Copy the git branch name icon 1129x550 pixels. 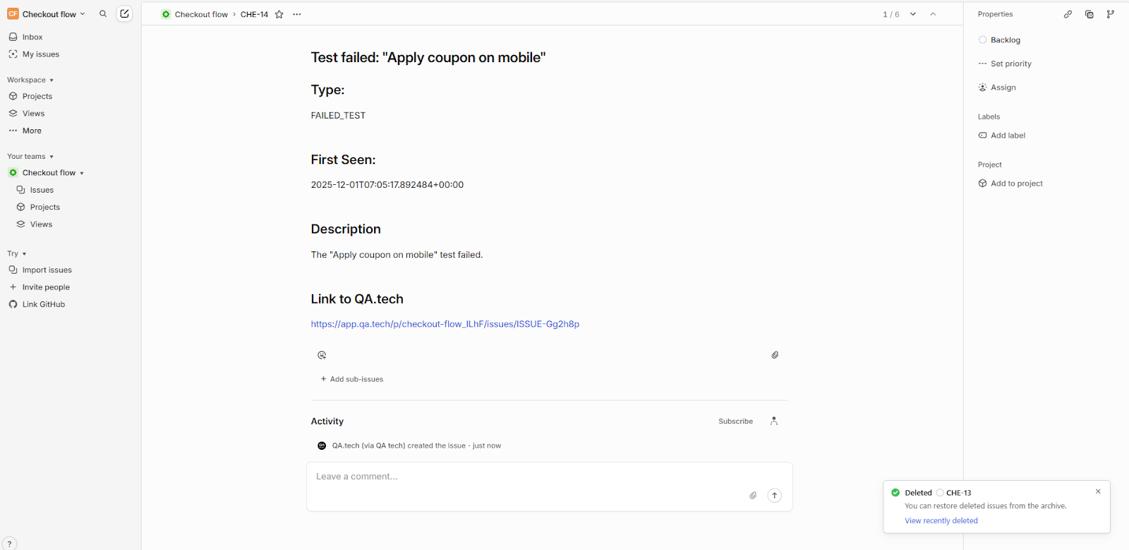tap(1110, 14)
